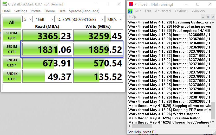Click the log line 'Iteration: 32366958'
216x135 pixels.
(169, 35)
